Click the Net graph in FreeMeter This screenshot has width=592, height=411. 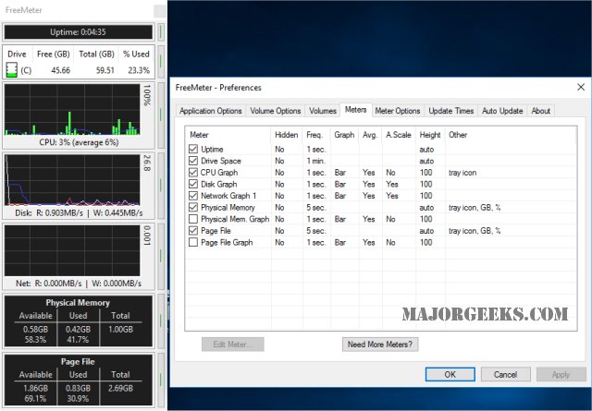pyautogui.click(x=72, y=250)
